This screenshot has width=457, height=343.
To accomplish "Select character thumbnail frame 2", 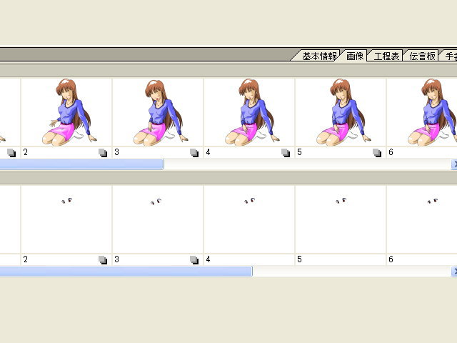I will (66, 112).
